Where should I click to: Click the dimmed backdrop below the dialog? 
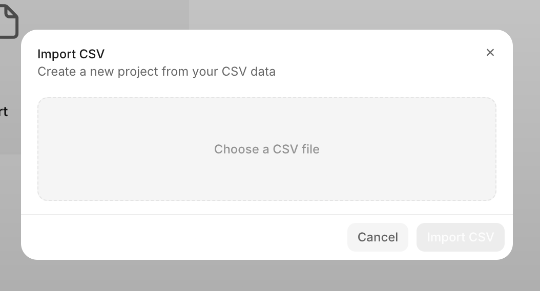click(266, 276)
